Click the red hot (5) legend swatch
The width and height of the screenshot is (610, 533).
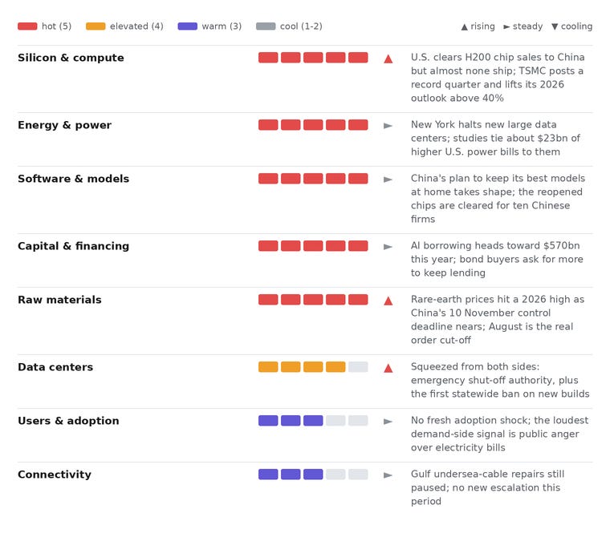coord(27,26)
